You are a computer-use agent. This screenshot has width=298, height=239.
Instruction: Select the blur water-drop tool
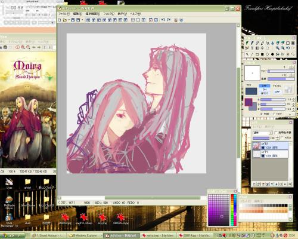coord(272,43)
